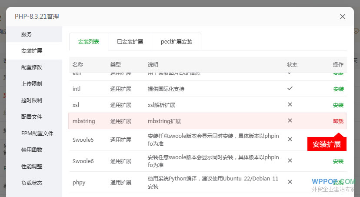This screenshot has height=197, width=360.
Task: Install the intl extension
Action: coord(338,89)
